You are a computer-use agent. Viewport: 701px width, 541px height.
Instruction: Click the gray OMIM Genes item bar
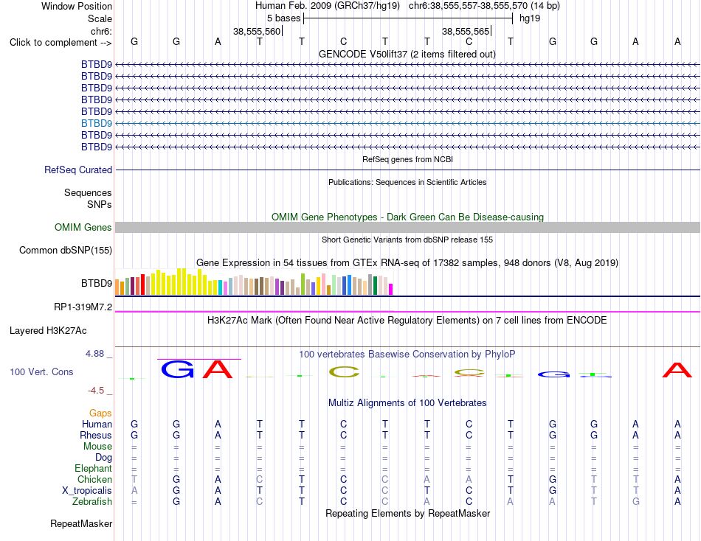(x=407, y=228)
